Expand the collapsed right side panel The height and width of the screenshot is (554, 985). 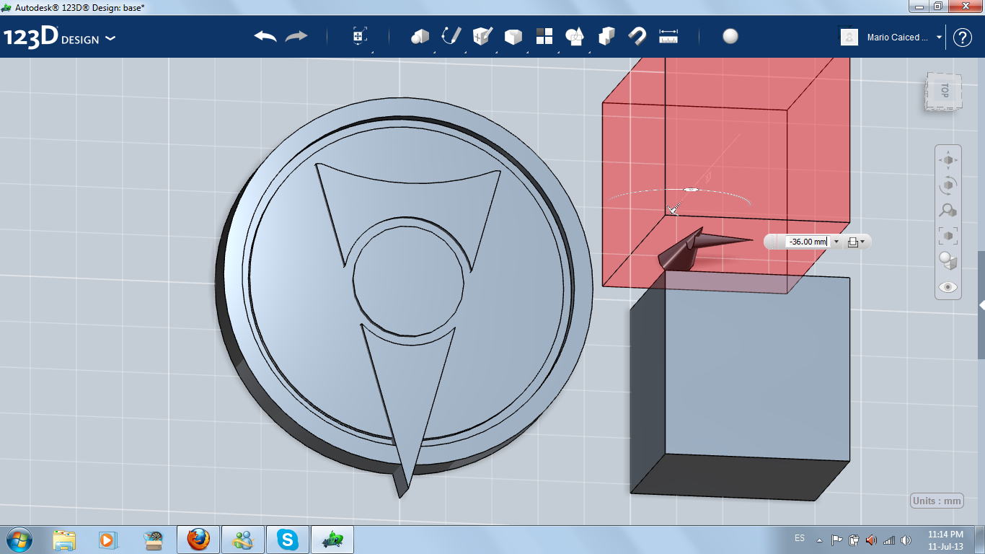point(981,306)
